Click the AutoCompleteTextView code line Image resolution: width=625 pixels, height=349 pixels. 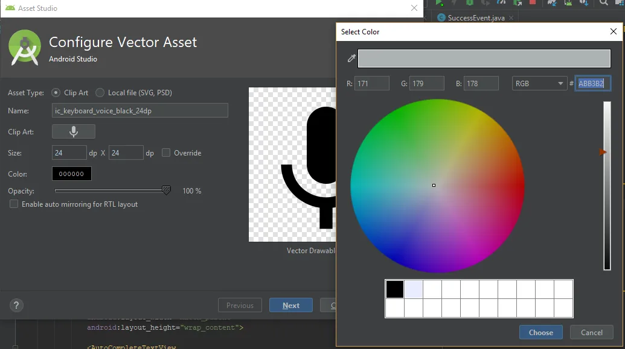click(132, 347)
